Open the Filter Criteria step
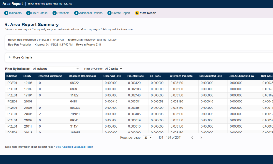 click(39, 13)
